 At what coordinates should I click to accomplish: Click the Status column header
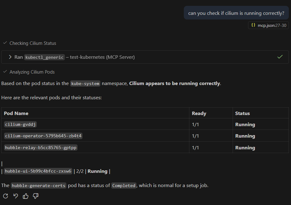(242, 113)
